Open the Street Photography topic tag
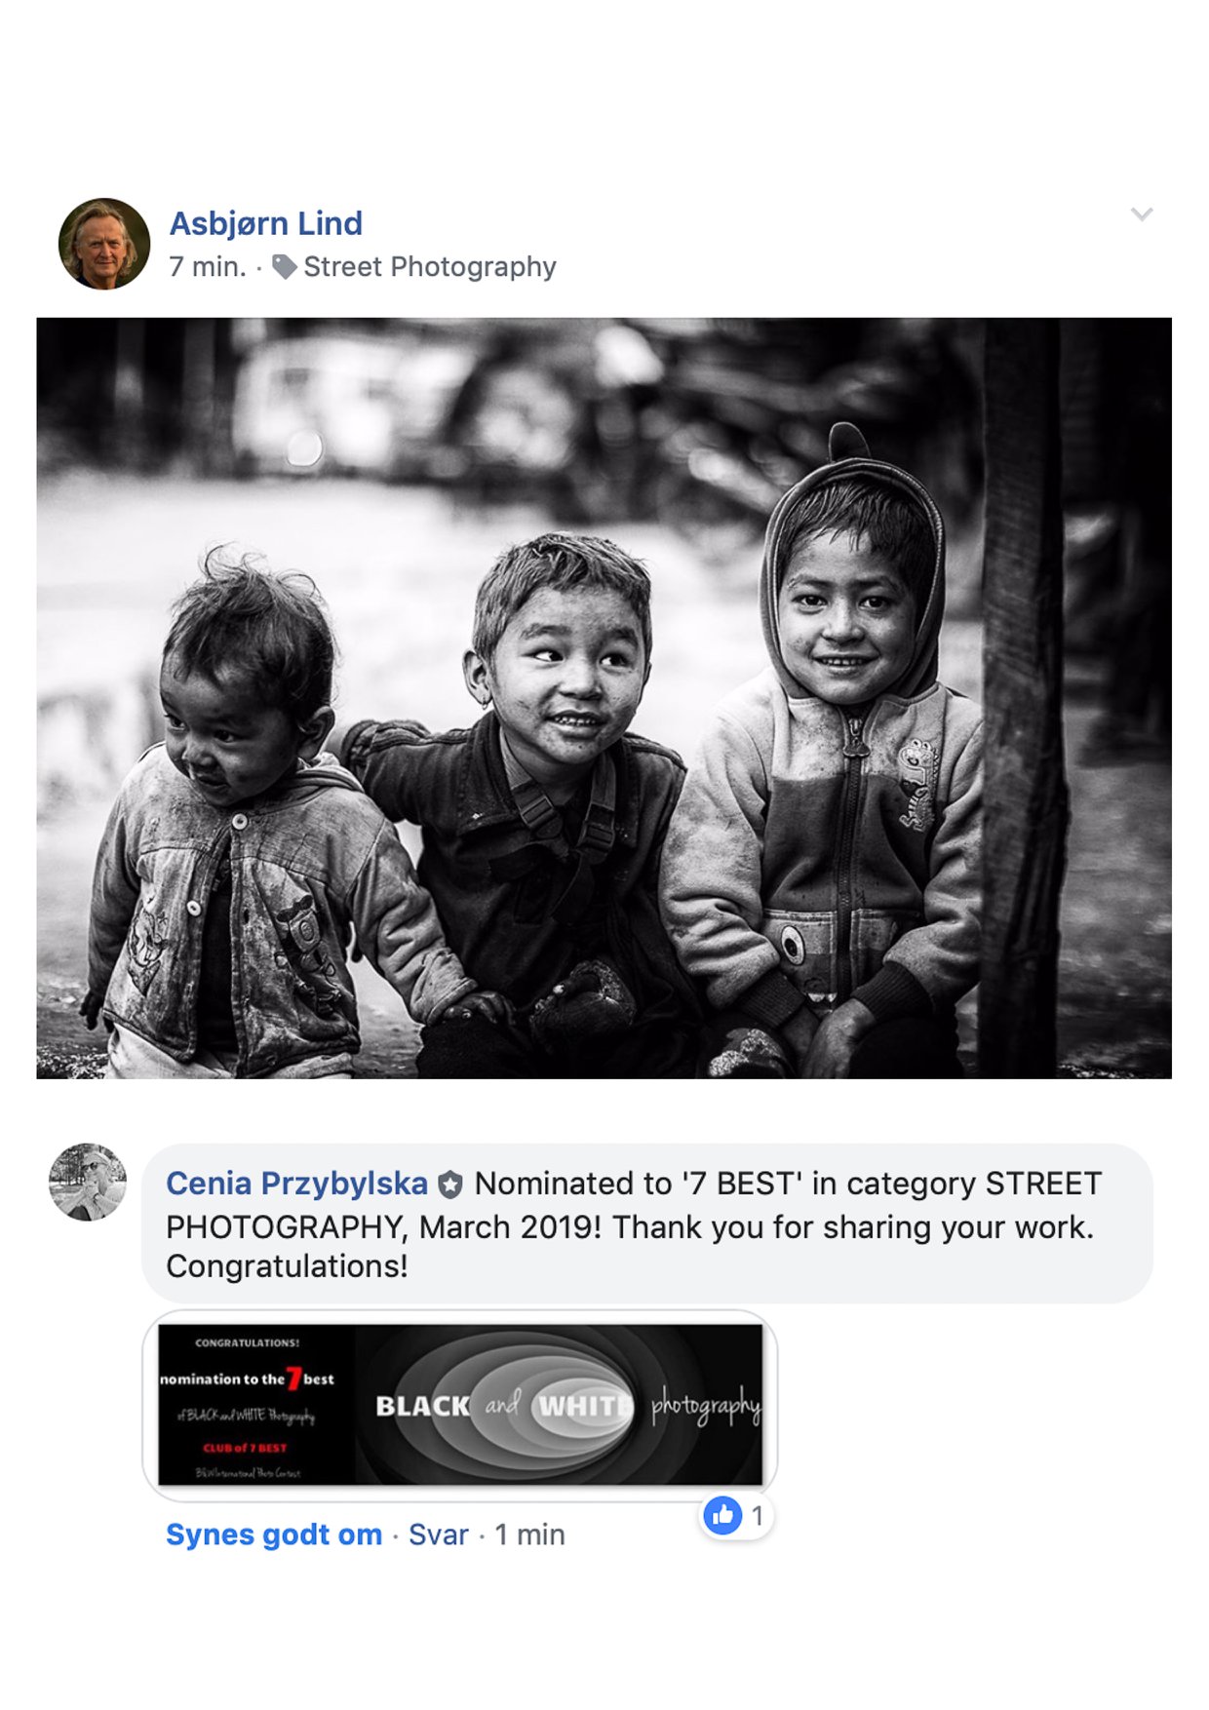Image resolution: width=1209 pixels, height=1710 pixels. (x=430, y=267)
